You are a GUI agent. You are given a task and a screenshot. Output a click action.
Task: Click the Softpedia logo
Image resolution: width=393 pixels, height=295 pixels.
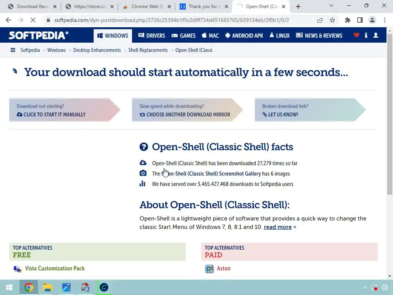[x=38, y=35]
